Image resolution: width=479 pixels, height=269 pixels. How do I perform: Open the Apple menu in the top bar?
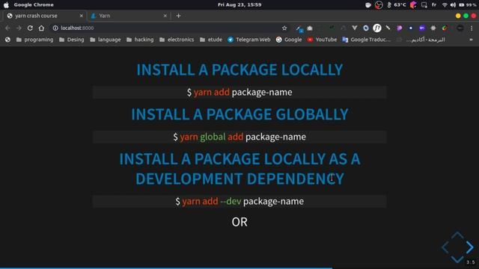coord(6,5)
